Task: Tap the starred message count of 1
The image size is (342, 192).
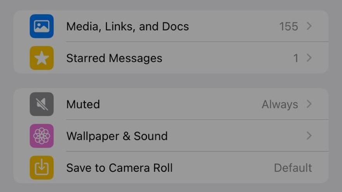Action: click(x=296, y=58)
